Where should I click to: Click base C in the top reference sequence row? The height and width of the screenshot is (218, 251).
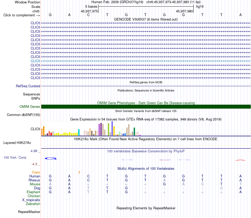(88, 15)
